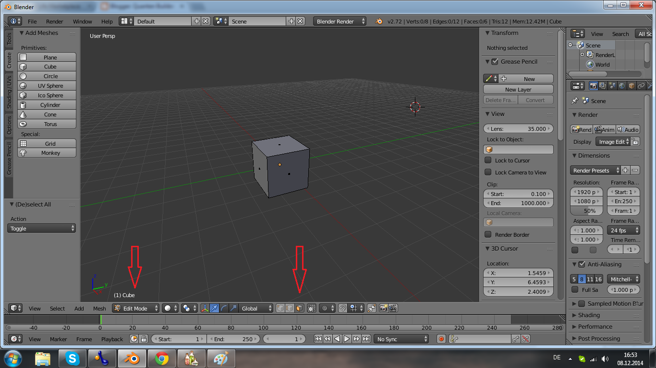Open the Edit Mode dropdown
The width and height of the screenshot is (656, 368).
(135, 308)
